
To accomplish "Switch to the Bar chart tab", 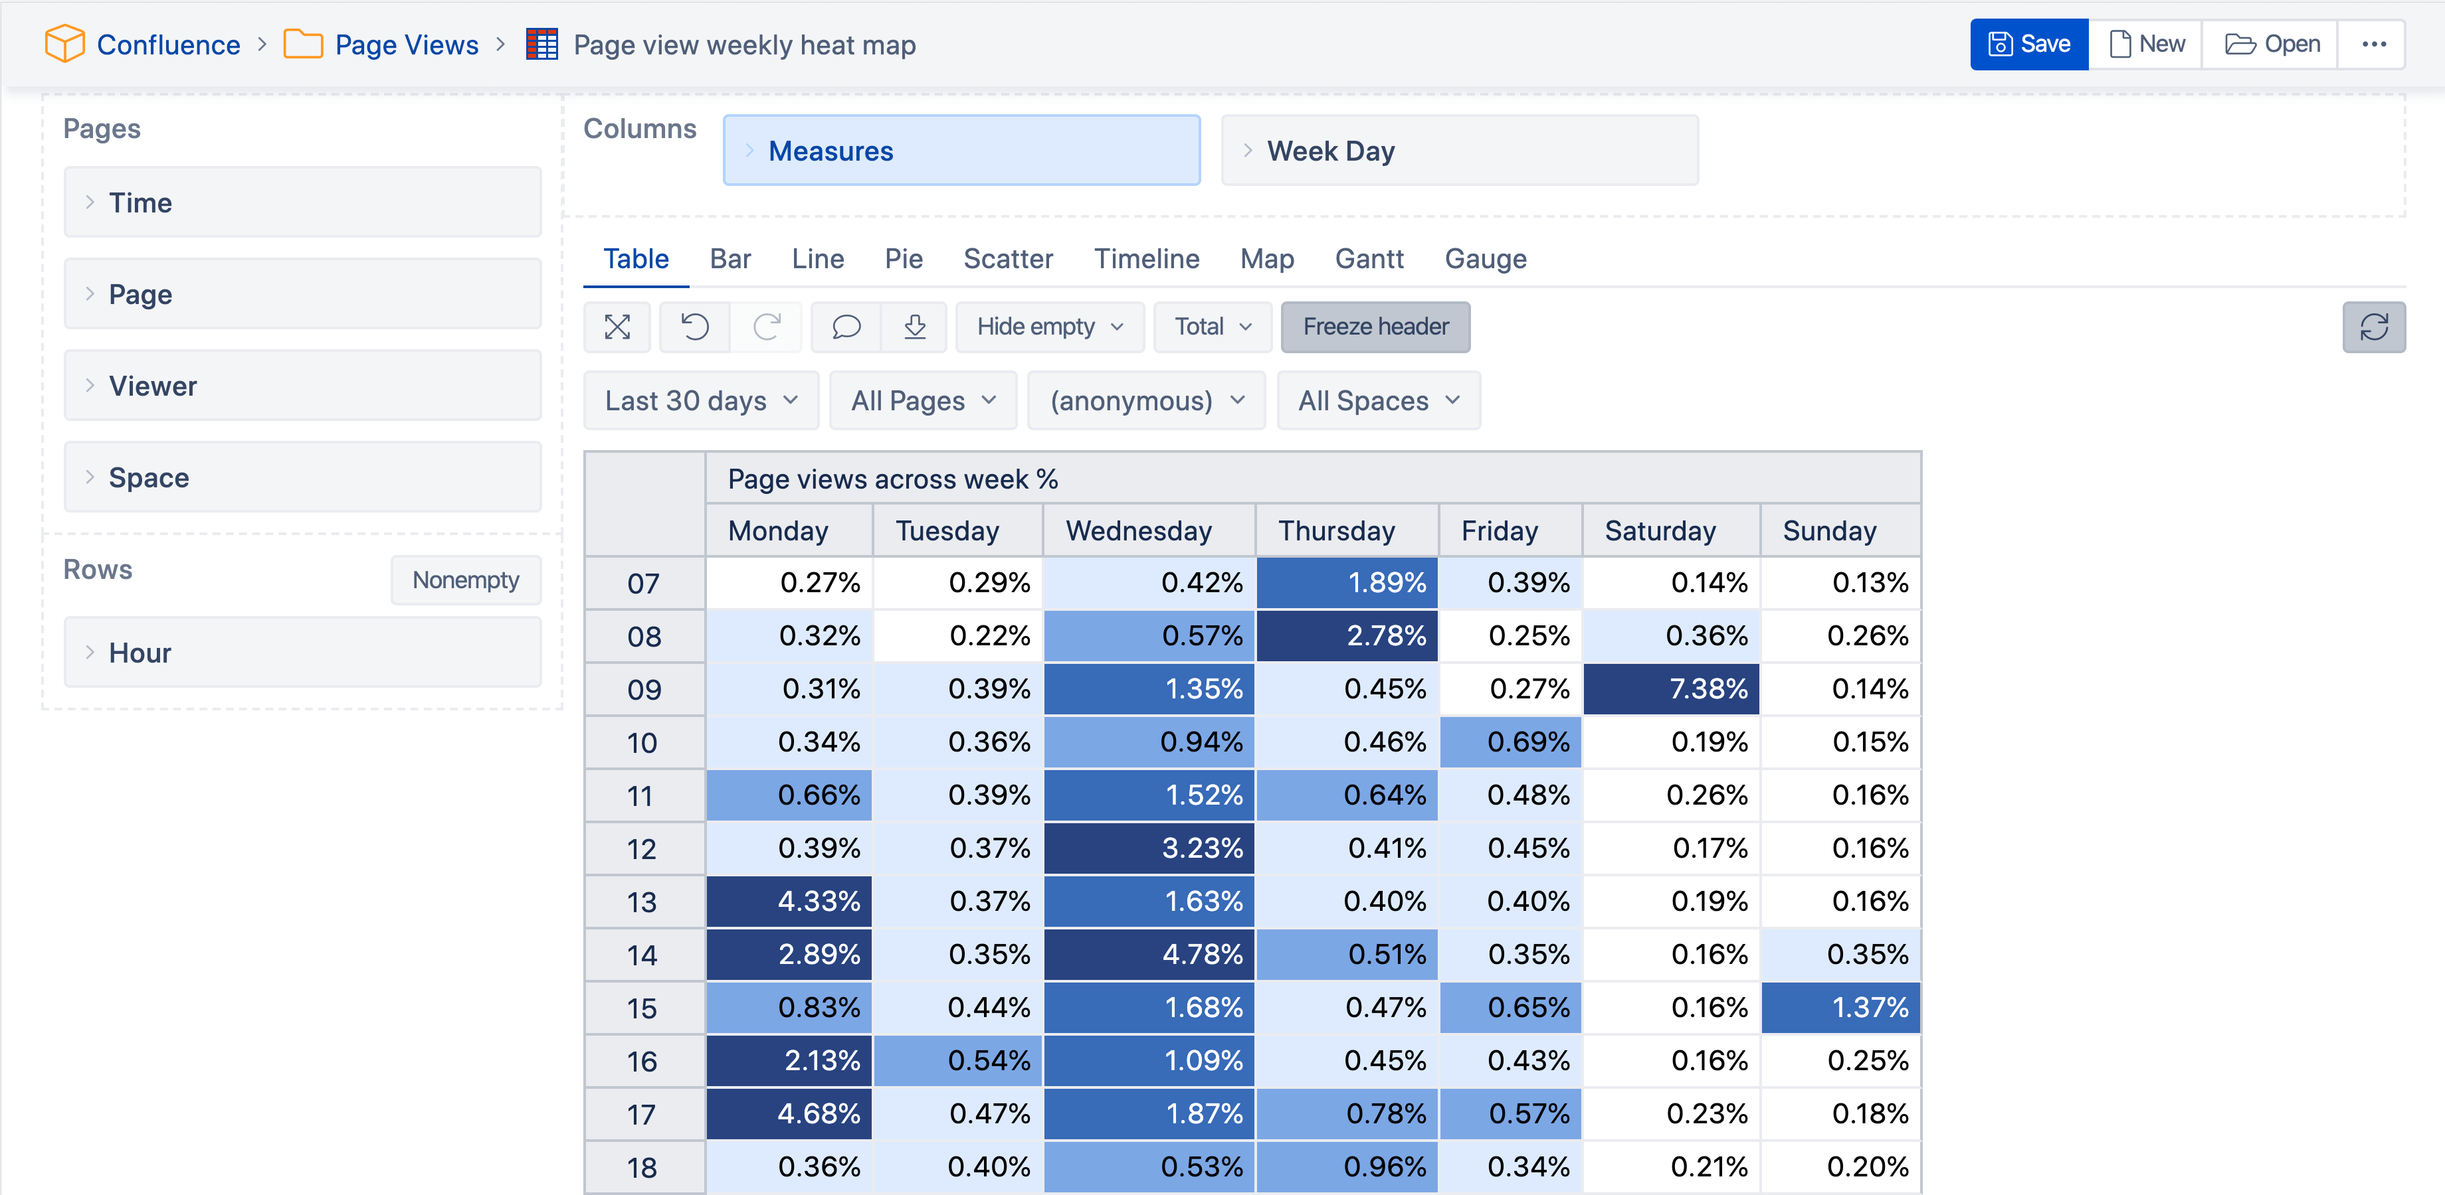I will pos(730,259).
